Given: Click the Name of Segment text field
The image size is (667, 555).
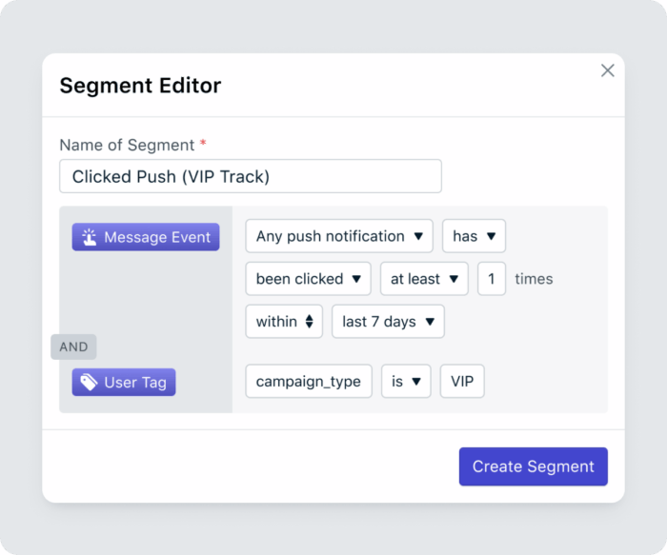Looking at the screenshot, I should click(x=251, y=176).
